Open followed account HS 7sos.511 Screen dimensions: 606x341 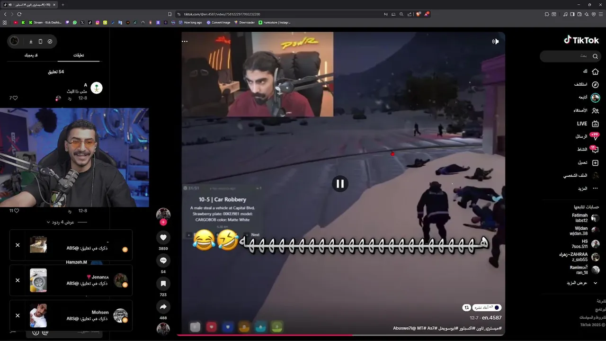[586, 244]
